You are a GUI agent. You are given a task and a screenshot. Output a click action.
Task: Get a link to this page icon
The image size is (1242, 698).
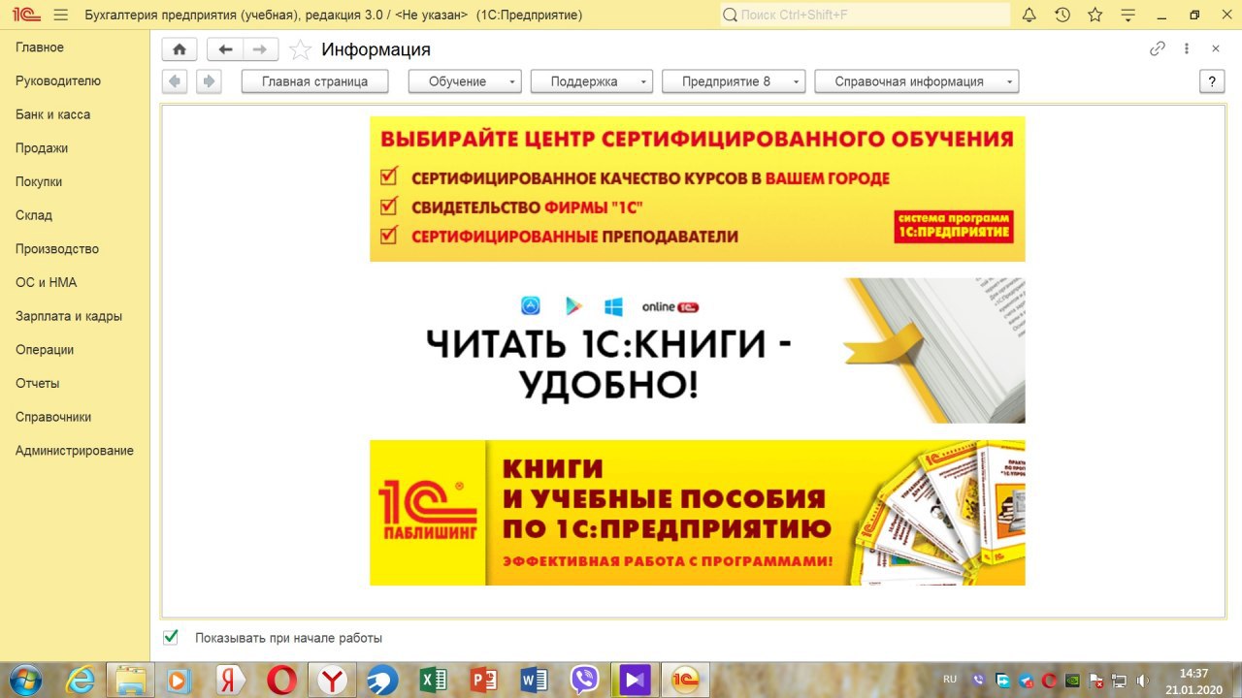(x=1158, y=48)
